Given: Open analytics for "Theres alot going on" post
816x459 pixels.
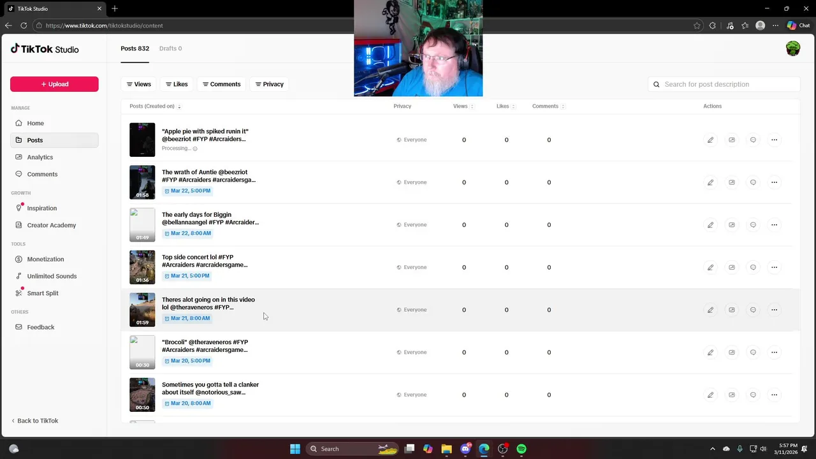Looking at the screenshot, I should tap(732, 310).
